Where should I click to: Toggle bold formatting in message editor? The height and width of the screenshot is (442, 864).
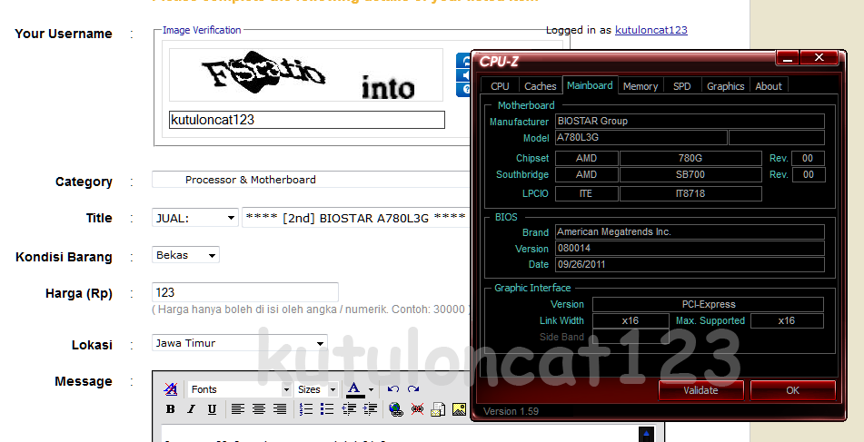coord(170,409)
